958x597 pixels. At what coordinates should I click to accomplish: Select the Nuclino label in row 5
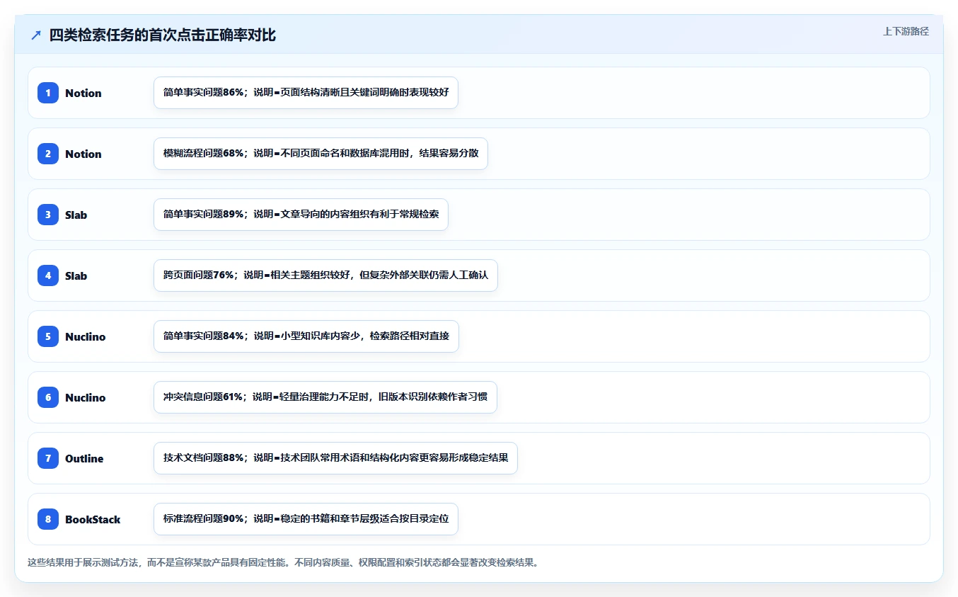click(x=86, y=336)
